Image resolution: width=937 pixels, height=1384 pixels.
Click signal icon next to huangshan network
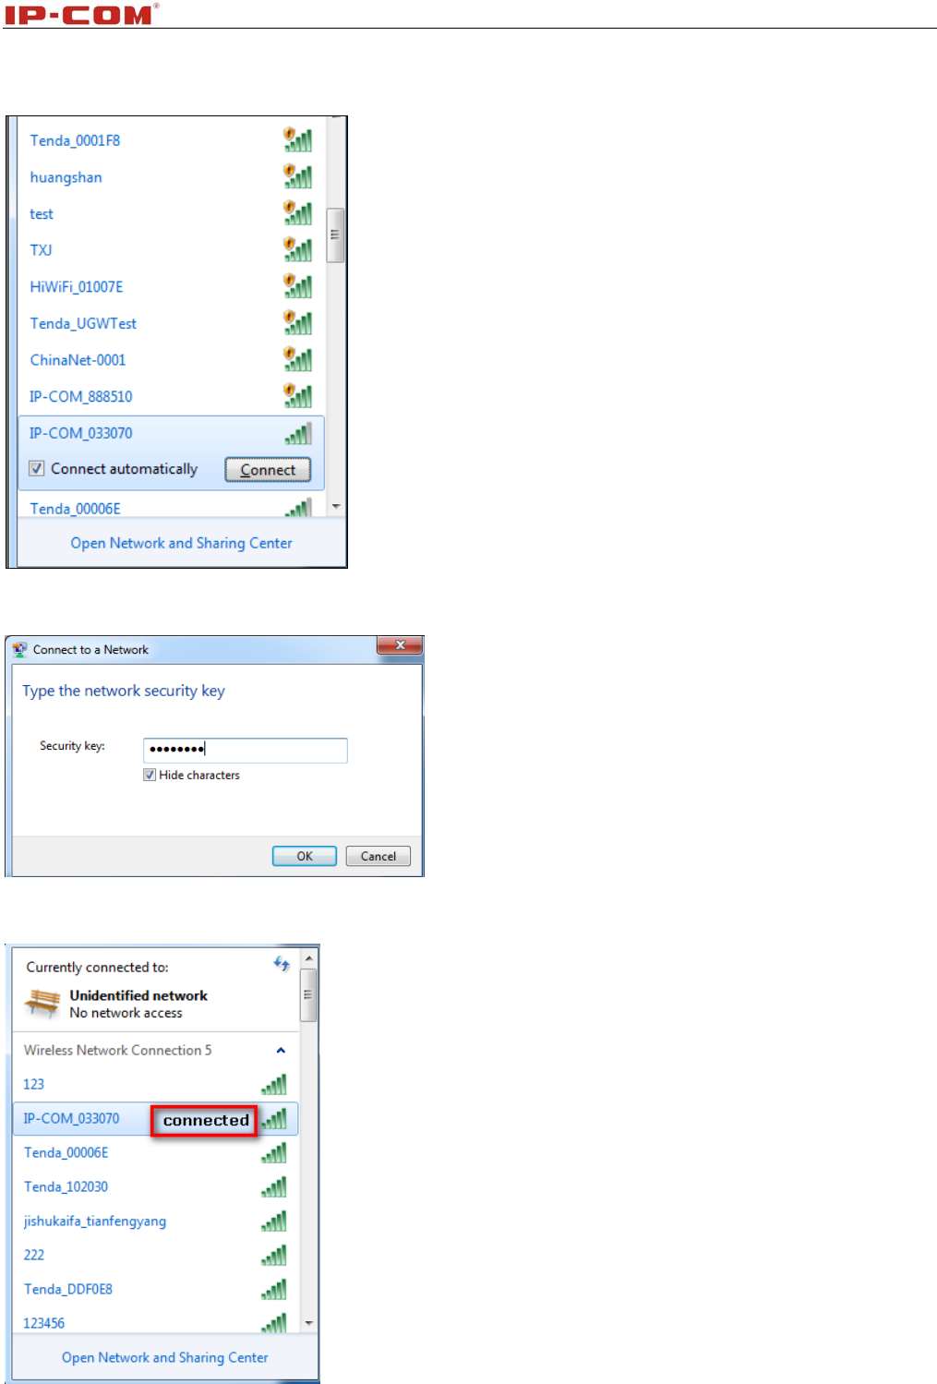297,176
